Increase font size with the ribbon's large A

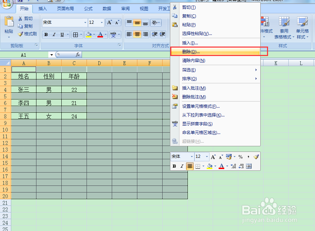pyautogui.click(x=109, y=22)
